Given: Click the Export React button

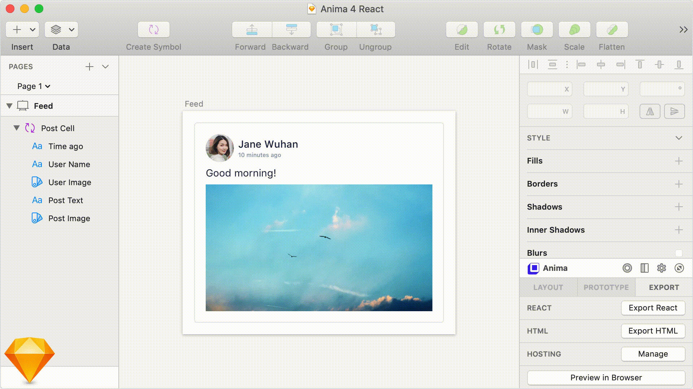Looking at the screenshot, I should [x=653, y=308].
